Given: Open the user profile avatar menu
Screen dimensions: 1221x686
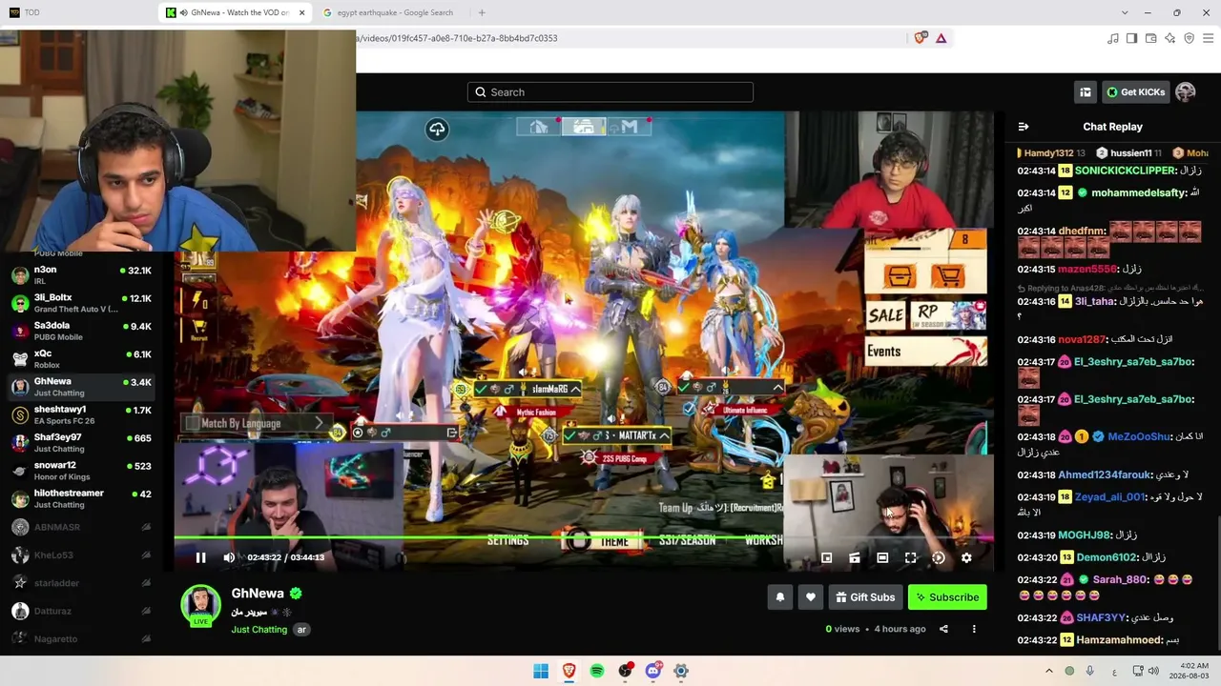Looking at the screenshot, I should click(x=1186, y=91).
